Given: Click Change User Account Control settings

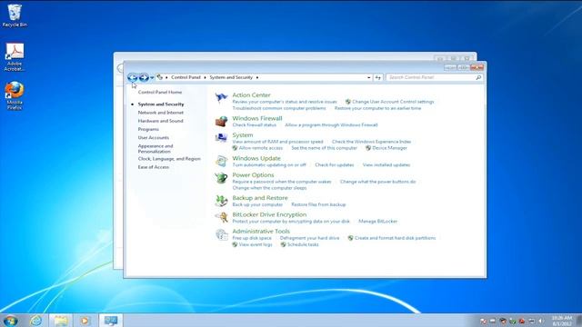Looking at the screenshot, I should 393,102.
